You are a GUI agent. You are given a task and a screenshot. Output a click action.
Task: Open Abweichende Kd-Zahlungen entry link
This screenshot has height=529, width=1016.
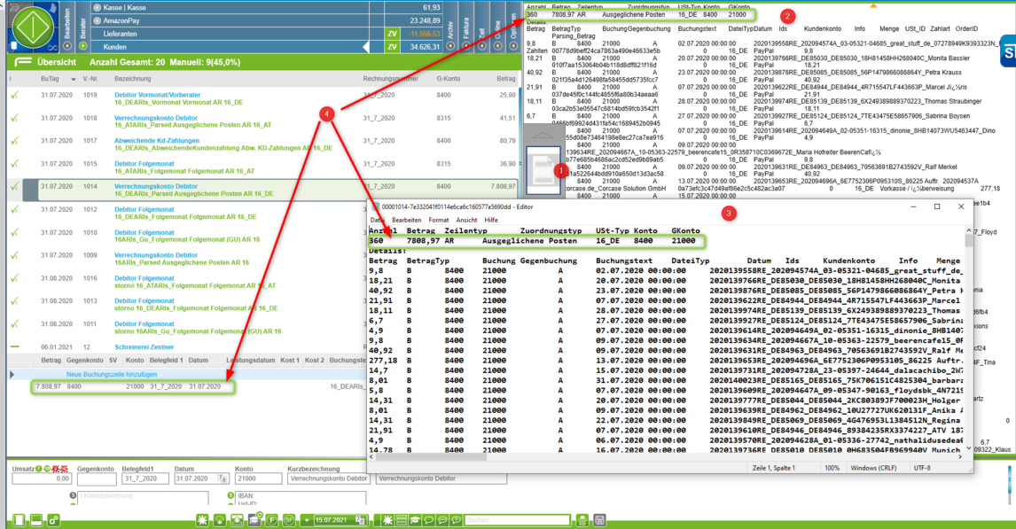click(x=157, y=141)
